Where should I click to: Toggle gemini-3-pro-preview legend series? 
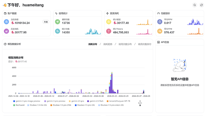(x=55, y=101)
